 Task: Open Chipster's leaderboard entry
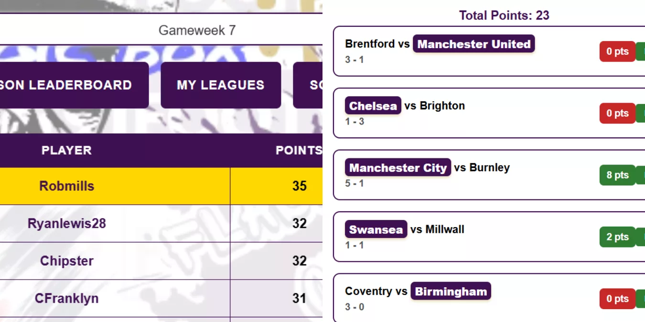click(67, 261)
